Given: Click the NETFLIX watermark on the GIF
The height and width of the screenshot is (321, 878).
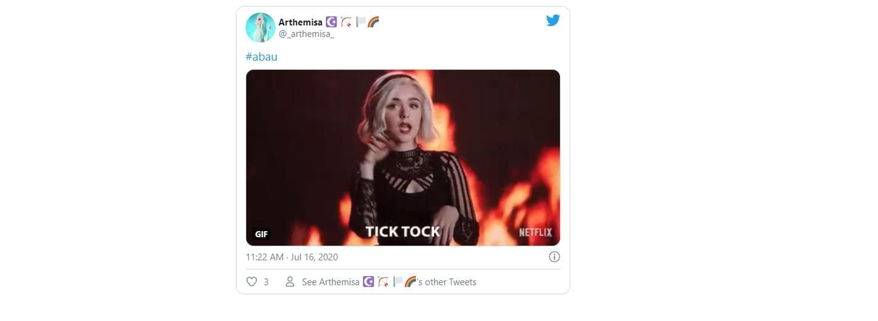Looking at the screenshot, I should pos(535,232).
